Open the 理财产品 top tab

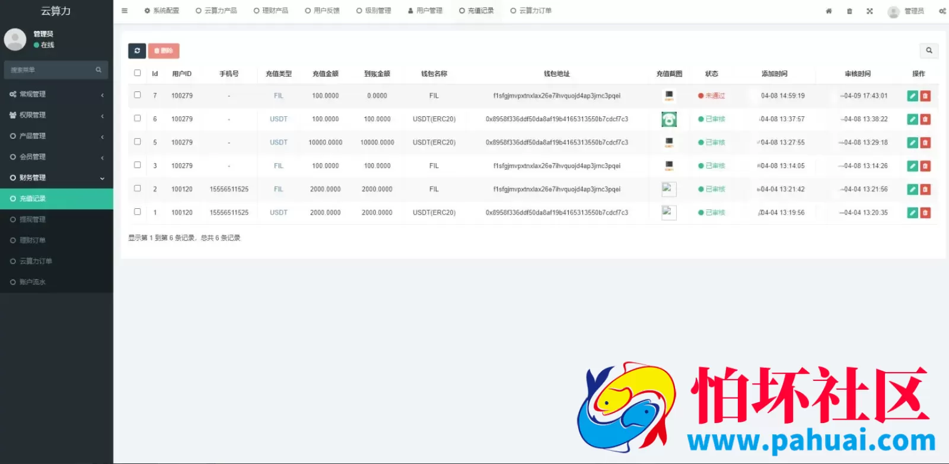click(x=270, y=11)
